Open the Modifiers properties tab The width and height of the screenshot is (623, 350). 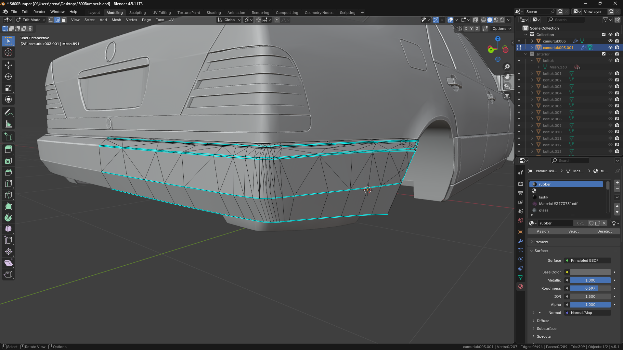521,241
